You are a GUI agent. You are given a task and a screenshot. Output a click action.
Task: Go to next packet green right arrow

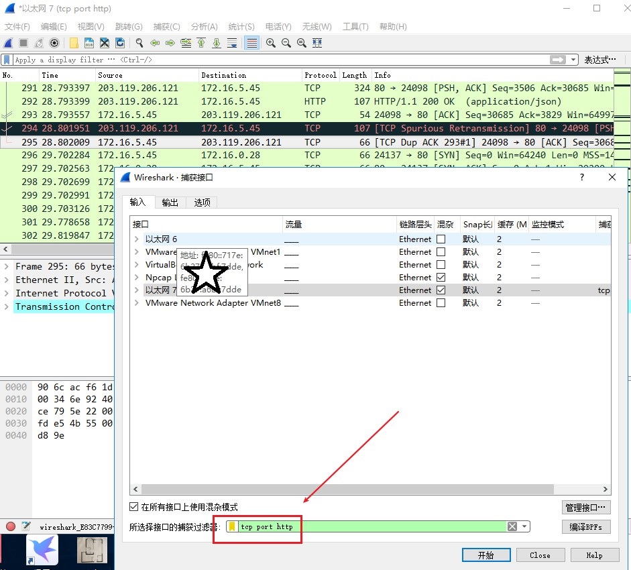[170, 43]
